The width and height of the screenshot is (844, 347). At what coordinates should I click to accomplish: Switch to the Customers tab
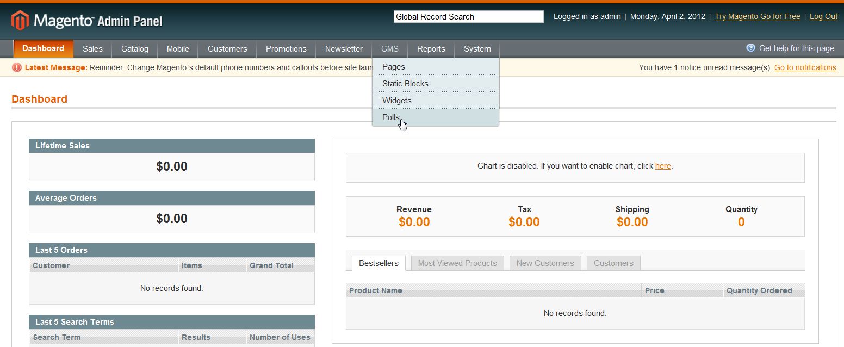pyautogui.click(x=613, y=263)
